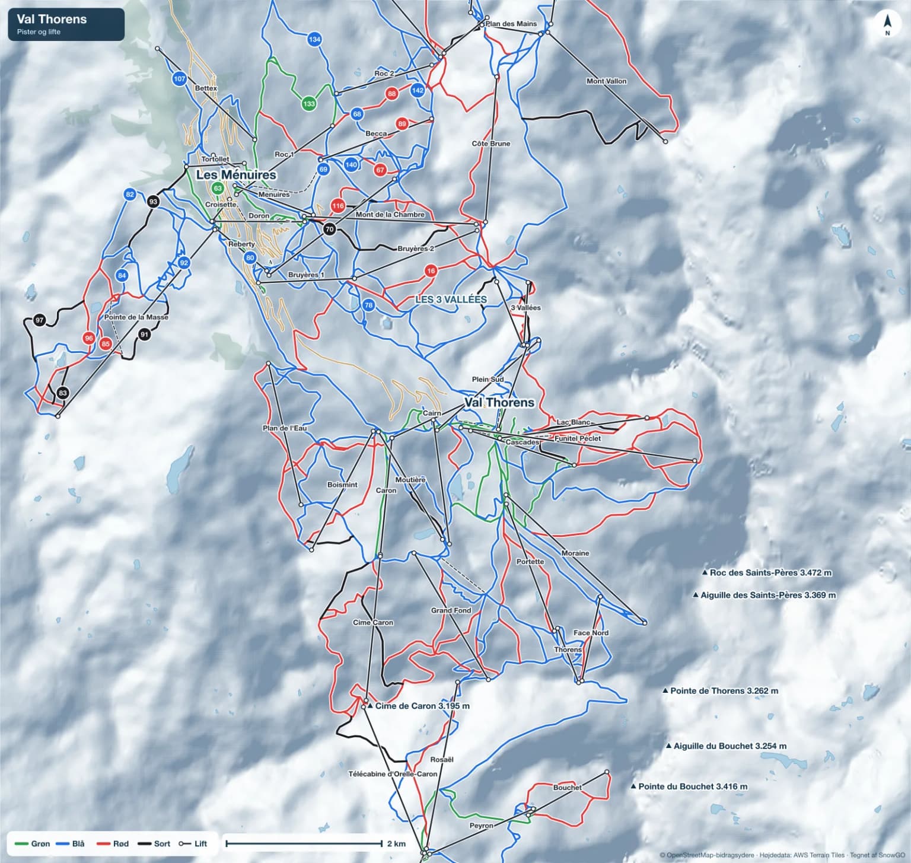Select black piste marker 70
The image size is (911, 863).
tap(330, 229)
